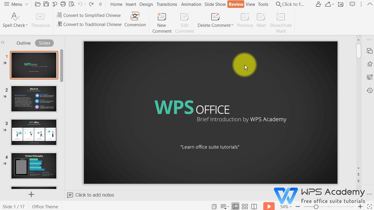Fit slide to window icon
374x210 pixels.
[x=369, y=206]
